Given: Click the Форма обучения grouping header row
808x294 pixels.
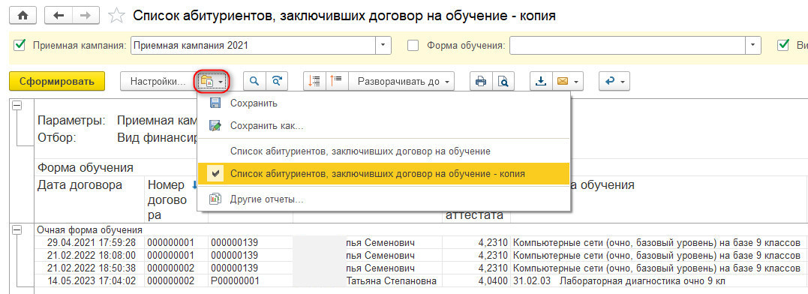Looking at the screenshot, I should tap(85, 168).
